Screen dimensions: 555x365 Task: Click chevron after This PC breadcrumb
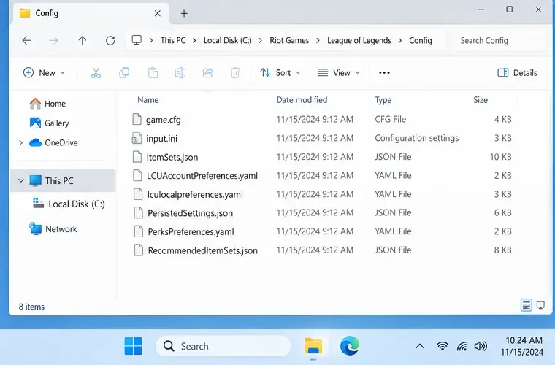(194, 41)
